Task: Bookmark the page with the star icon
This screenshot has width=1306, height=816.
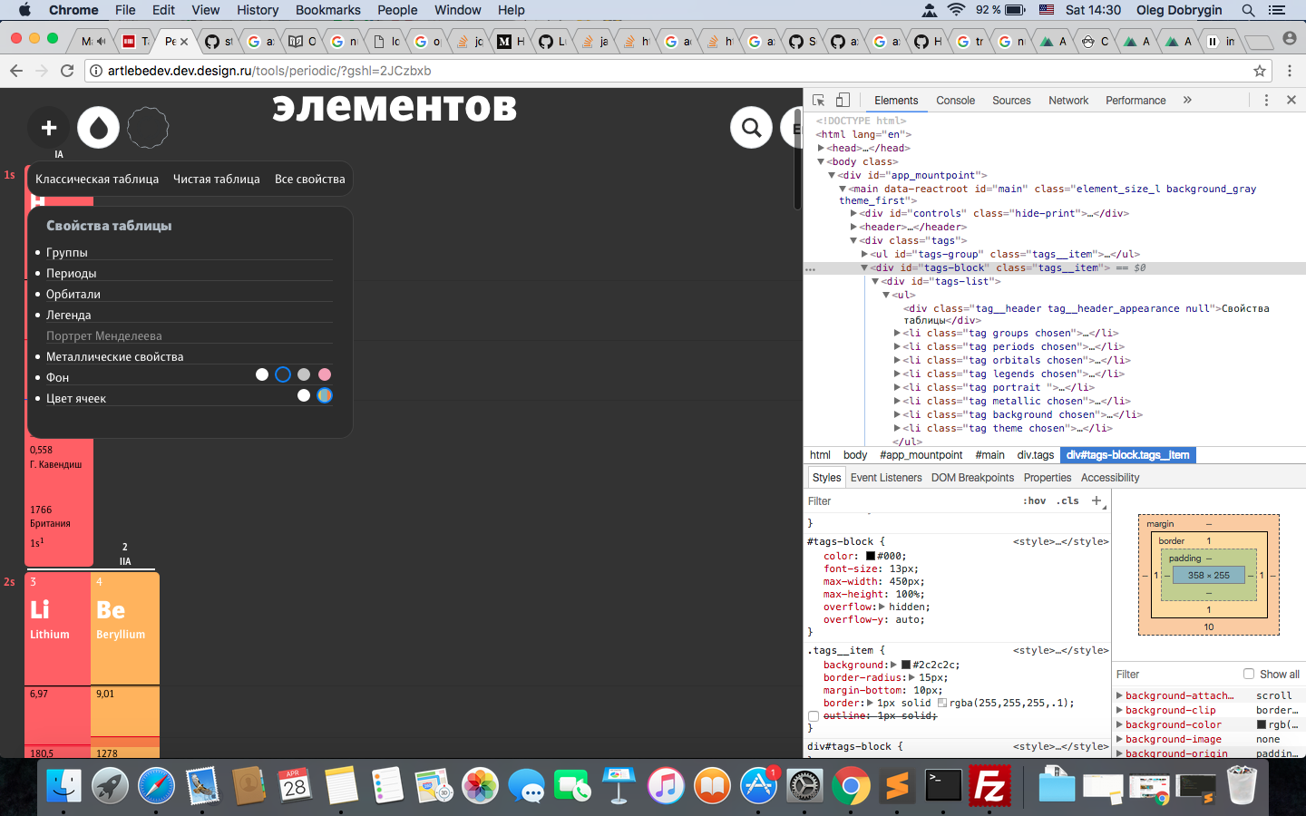Action: (x=1259, y=71)
